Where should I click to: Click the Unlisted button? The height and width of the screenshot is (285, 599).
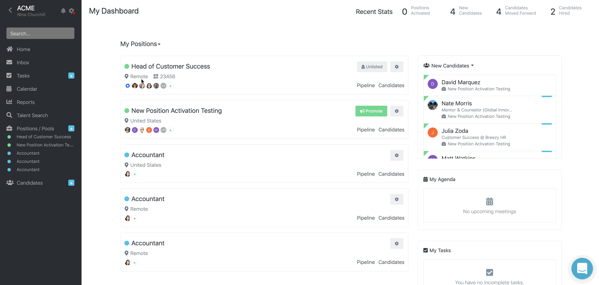[x=372, y=67]
